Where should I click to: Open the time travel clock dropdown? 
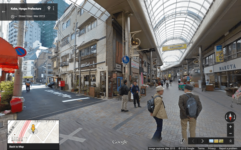[x=13, y=16]
